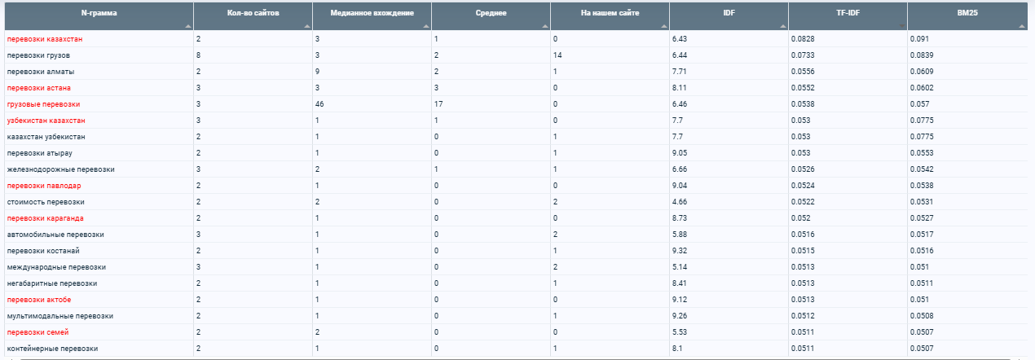Click the value 14 for 'перевозки грузов'
The height and width of the screenshot is (360, 1035).
557,55
